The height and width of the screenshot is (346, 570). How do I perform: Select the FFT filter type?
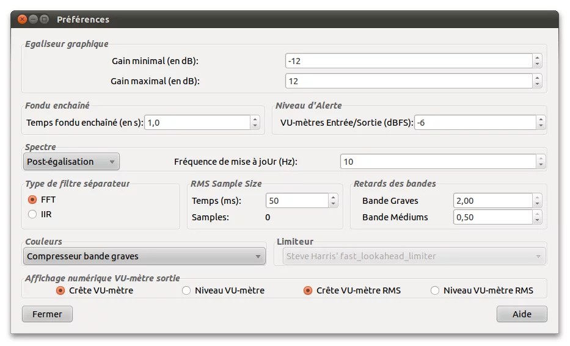32,200
